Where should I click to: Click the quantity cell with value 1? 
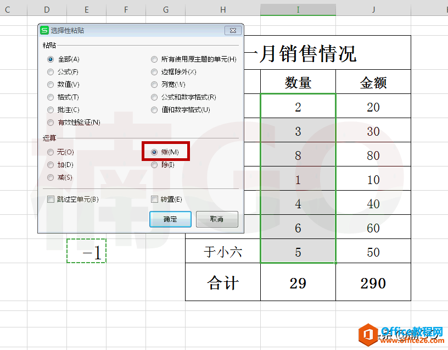tap(298, 179)
